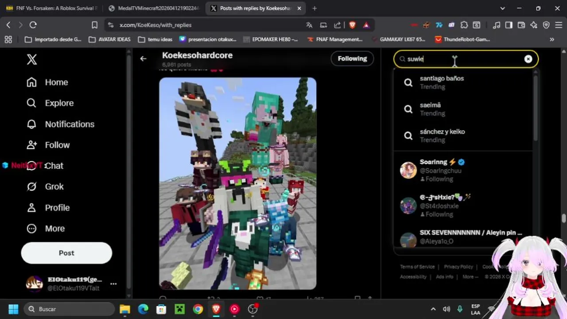This screenshot has height=319, width=567.
Task: Toggle the browser sidebar panel
Action: pos(509,25)
